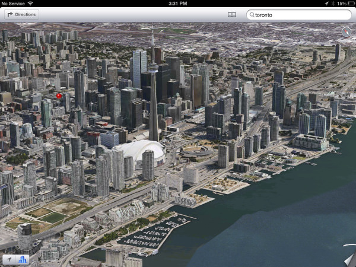Tap the battery indicator in status bar
Viewport: 356px width, 267px height.
(x=351, y=4)
